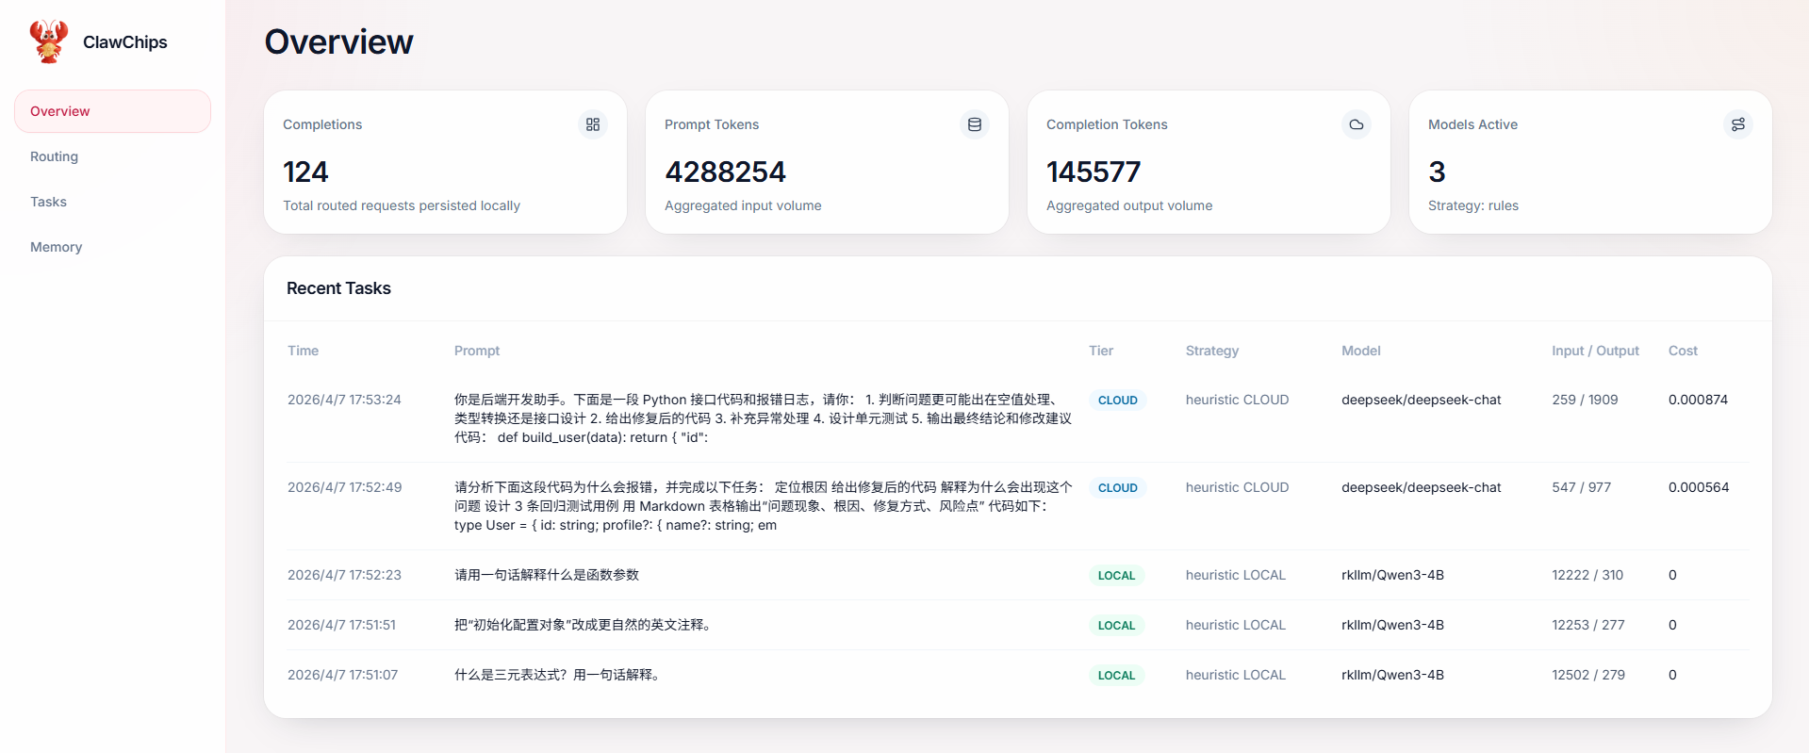Click the CLOUD badge in the 17:52:49 row
This screenshot has height=753, width=1809.
1118,488
